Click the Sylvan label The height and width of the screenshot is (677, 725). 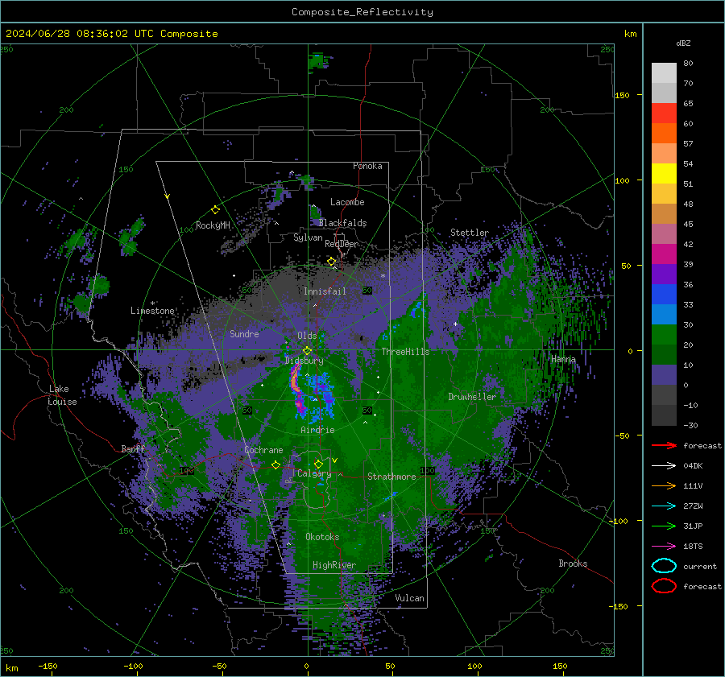[308, 237]
